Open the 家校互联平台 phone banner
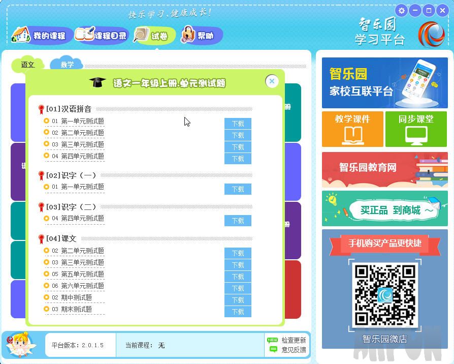Screen dimensions: 454x364 click(x=384, y=83)
